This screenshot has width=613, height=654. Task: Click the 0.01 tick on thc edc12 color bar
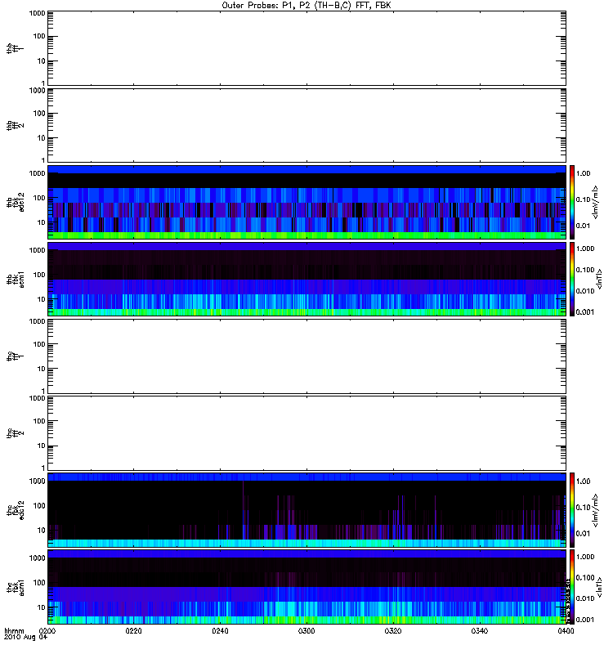pyautogui.click(x=583, y=534)
